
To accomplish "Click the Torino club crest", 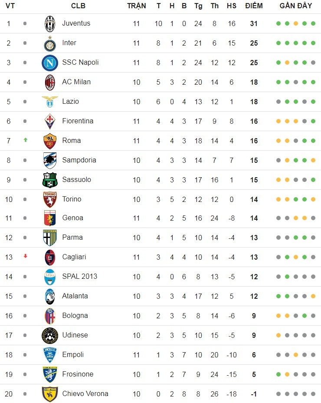I will click(x=50, y=199).
